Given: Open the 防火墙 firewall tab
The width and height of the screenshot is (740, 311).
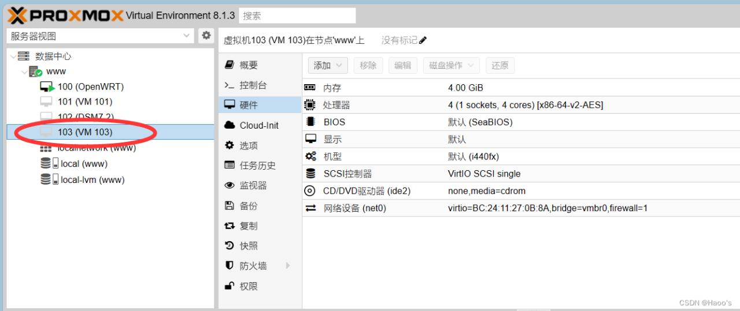Looking at the screenshot, I should click(x=260, y=266).
